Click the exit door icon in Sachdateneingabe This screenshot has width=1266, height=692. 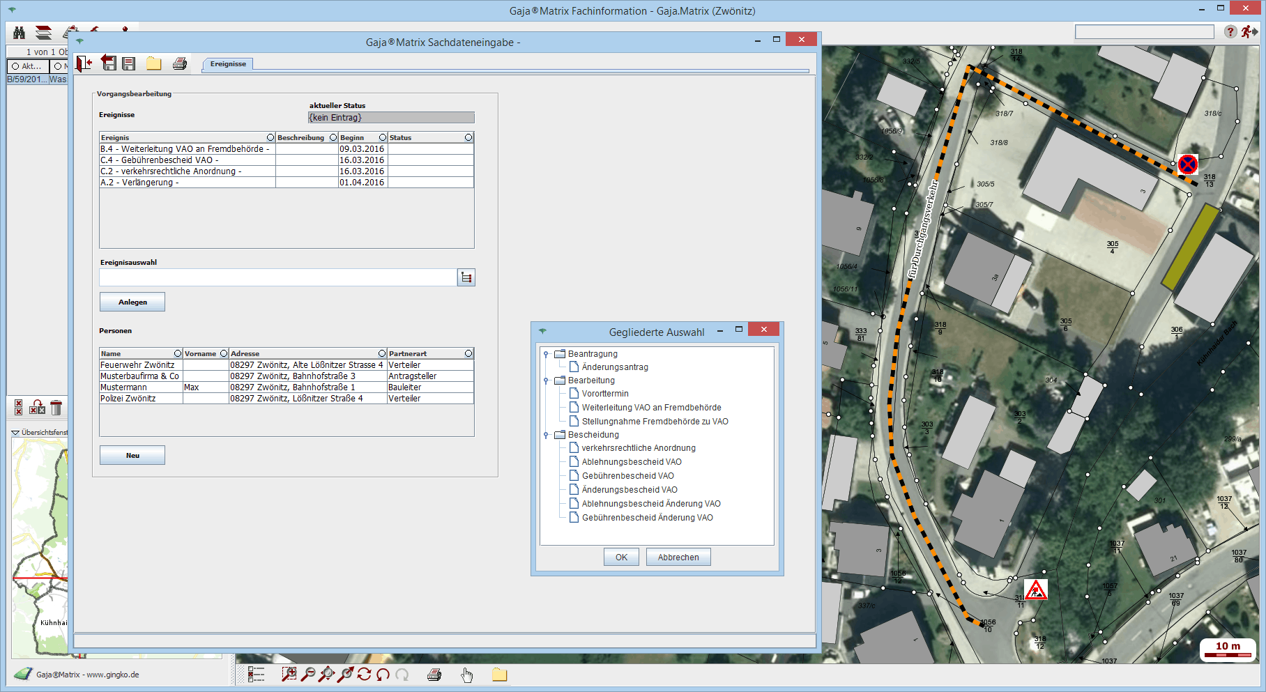[84, 63]
